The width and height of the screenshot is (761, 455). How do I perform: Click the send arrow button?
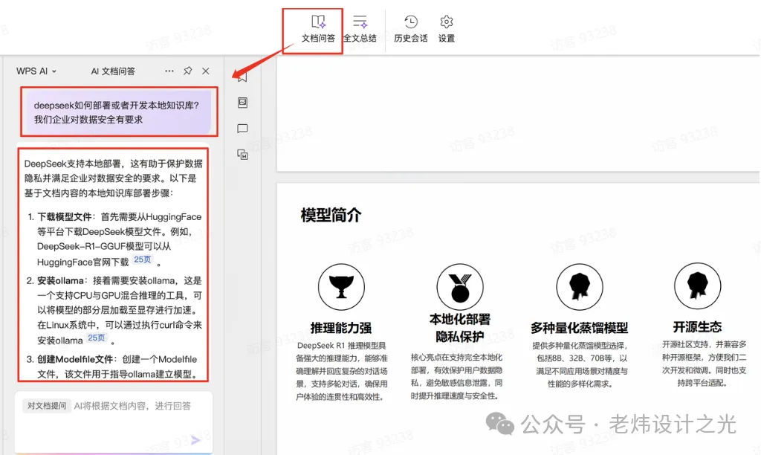point(195,440)
